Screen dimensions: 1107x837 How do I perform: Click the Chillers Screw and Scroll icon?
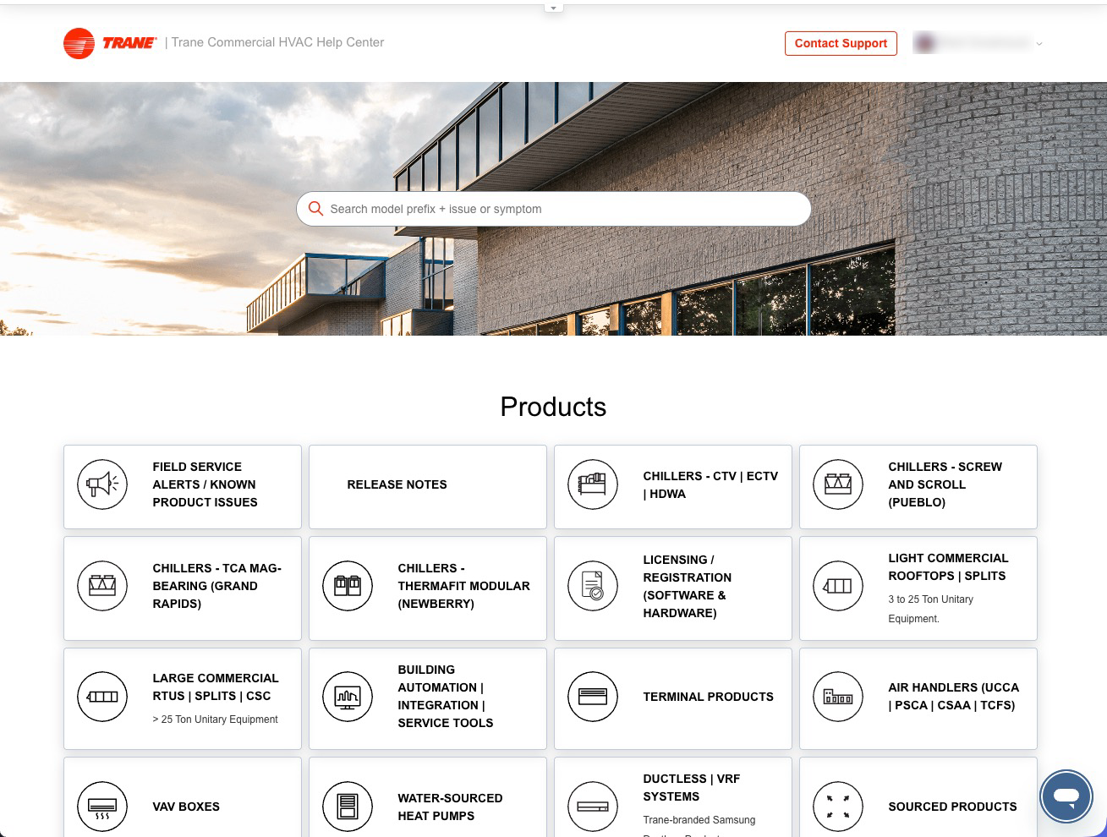[x=838, y=484]
